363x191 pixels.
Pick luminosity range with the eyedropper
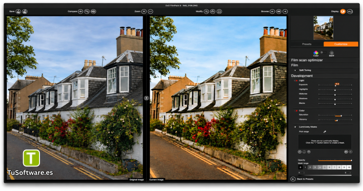click(325, 131)
